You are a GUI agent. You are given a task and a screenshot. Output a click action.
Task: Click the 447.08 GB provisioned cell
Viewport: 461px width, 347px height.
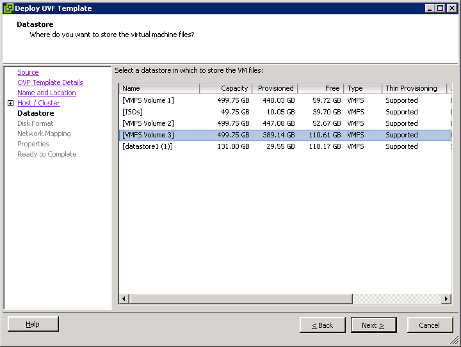click(279, 123)
